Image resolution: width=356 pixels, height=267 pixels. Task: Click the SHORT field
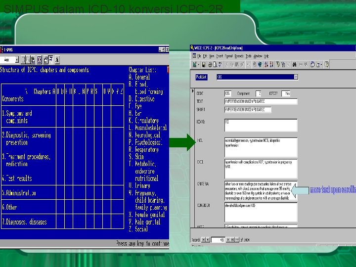pos(248,110)
